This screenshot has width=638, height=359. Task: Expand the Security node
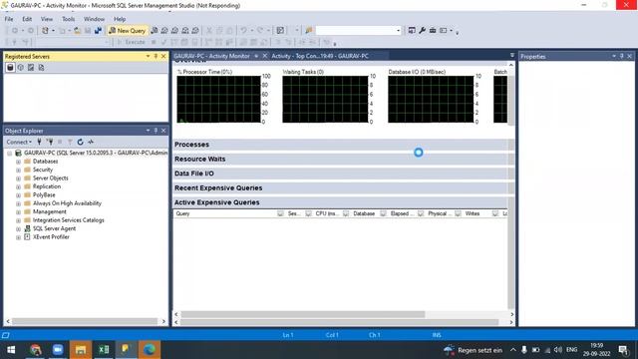click(x=18, y=171)
